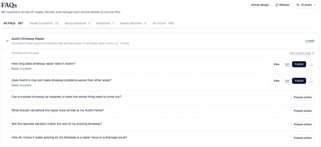The width and height of the screenshot is (321, 147).
Task: Open the 10 drafts dropdown
Action: (306, 5)
